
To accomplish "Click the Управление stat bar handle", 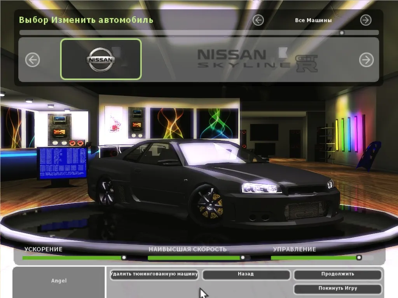I will (x=359, y=258).
